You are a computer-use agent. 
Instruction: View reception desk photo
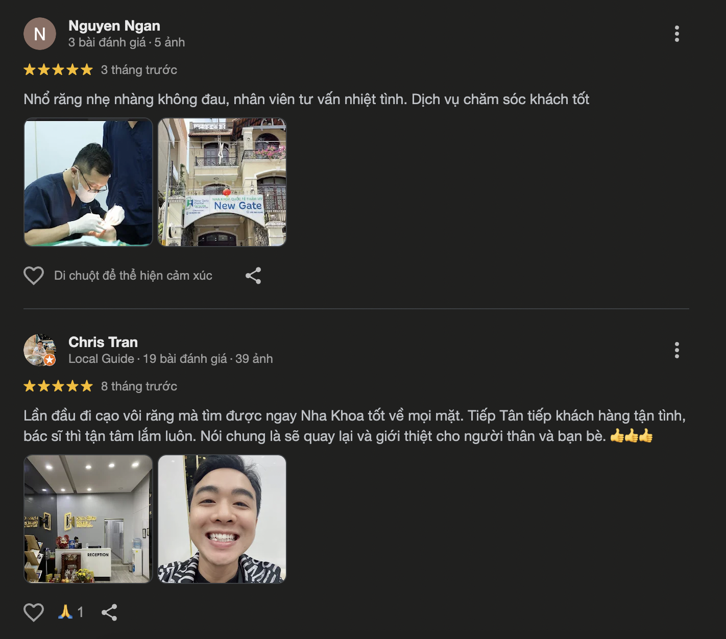tap(88, 519)
